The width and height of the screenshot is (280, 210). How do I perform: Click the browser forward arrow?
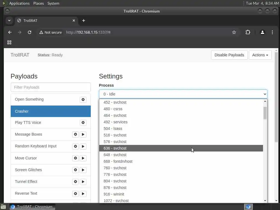(20, 32)
